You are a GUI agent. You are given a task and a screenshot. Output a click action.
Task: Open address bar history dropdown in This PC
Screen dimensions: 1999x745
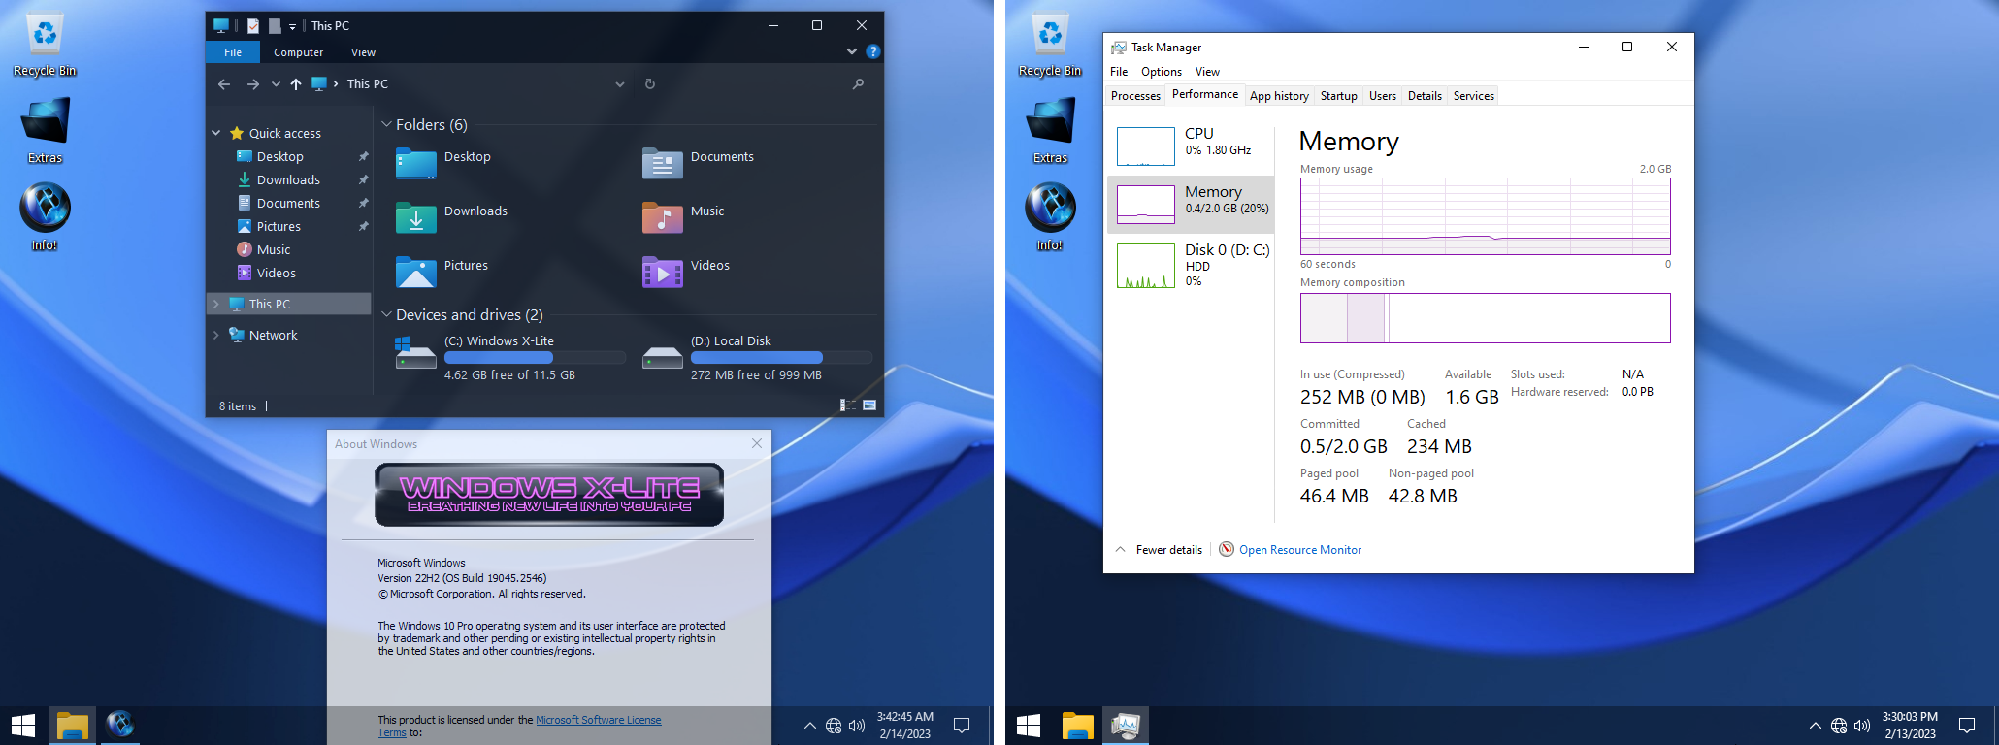(620, 84)
